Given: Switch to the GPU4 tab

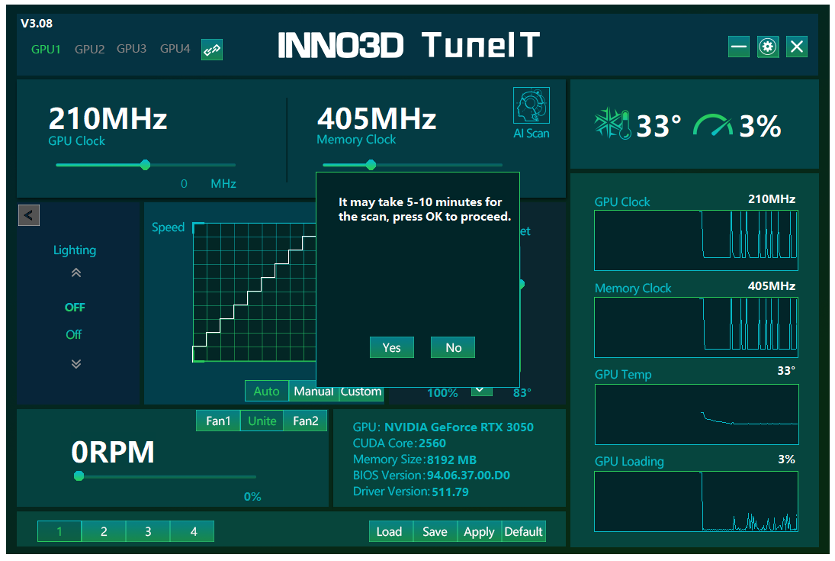Looking at the screenshot, I should tap(175, 49).
